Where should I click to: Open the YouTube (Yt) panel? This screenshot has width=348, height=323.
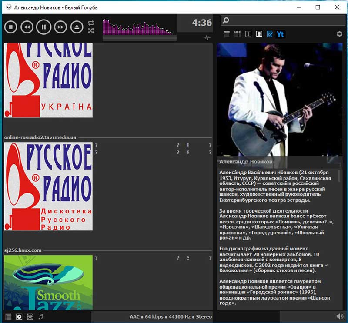pyautogui.click(x=281, y=34)
